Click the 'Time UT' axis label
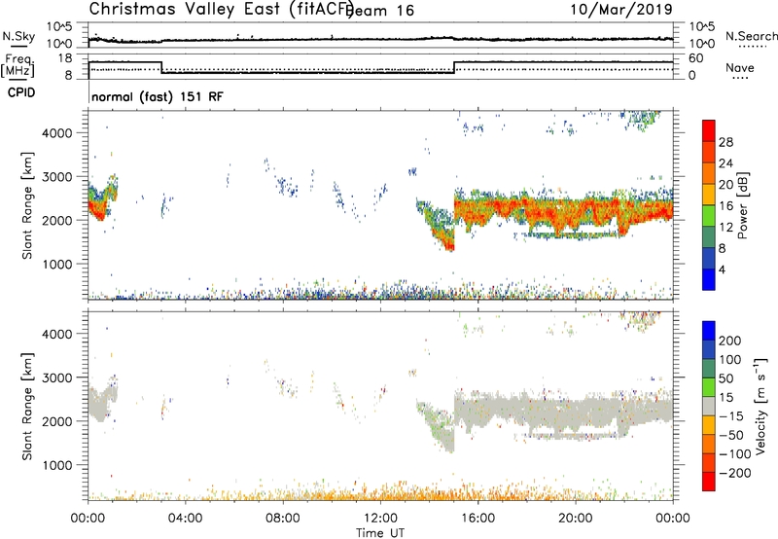The width and height of the screenshot is (778, 539). [x=380, y=532]
